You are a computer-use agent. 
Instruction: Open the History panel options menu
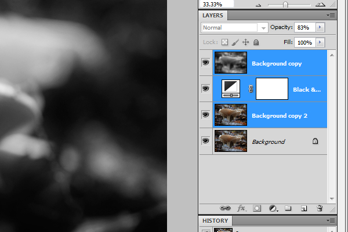click(x=331, y=220)
